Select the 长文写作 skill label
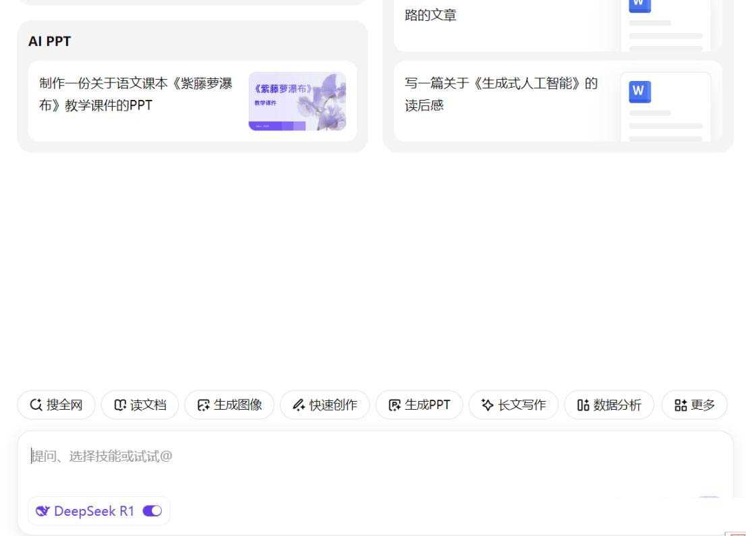746x536 pixels. (x=521, y=405)
